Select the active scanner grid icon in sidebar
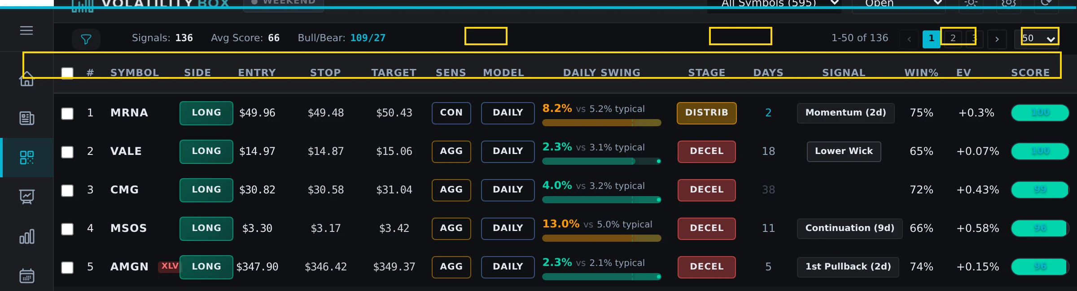1077x291 pixels. [27, 158]
